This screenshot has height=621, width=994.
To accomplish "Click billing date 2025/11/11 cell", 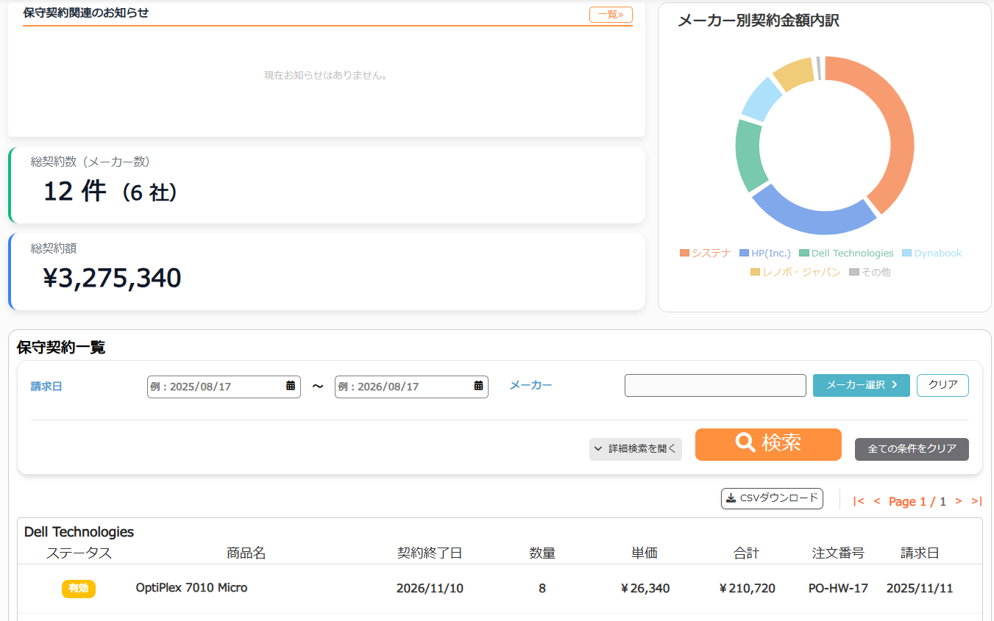I will point(920,589).
